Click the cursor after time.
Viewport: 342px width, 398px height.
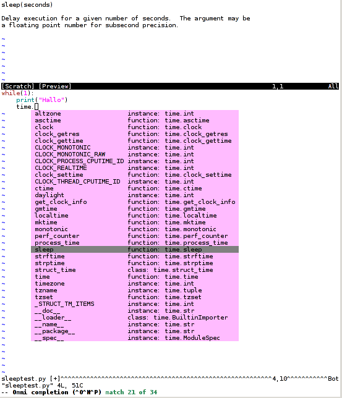click(36, 107)
